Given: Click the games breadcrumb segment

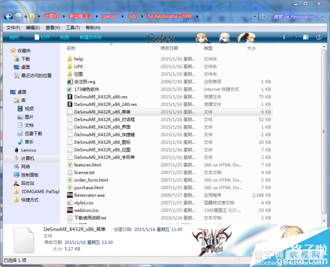Looking at the screenshot, I should click(109, 16).
